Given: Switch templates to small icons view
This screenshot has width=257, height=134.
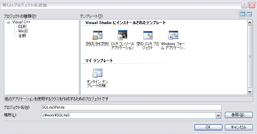Looking at the screenshot, I should [x=249, y=15].
